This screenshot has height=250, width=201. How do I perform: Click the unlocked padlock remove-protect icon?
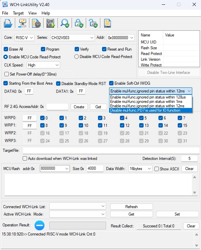tap(93, 23)
